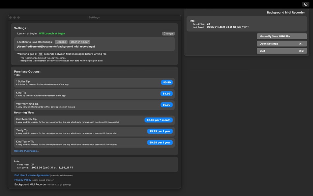Viewport: 313px width, 196px height.
Task: Open recordings folder with Open in Finder
Action: coord(80,42)
